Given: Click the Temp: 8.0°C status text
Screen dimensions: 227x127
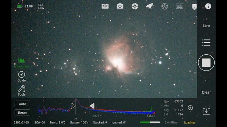Looking at the screenshot, I should click(x=57, y=122).
